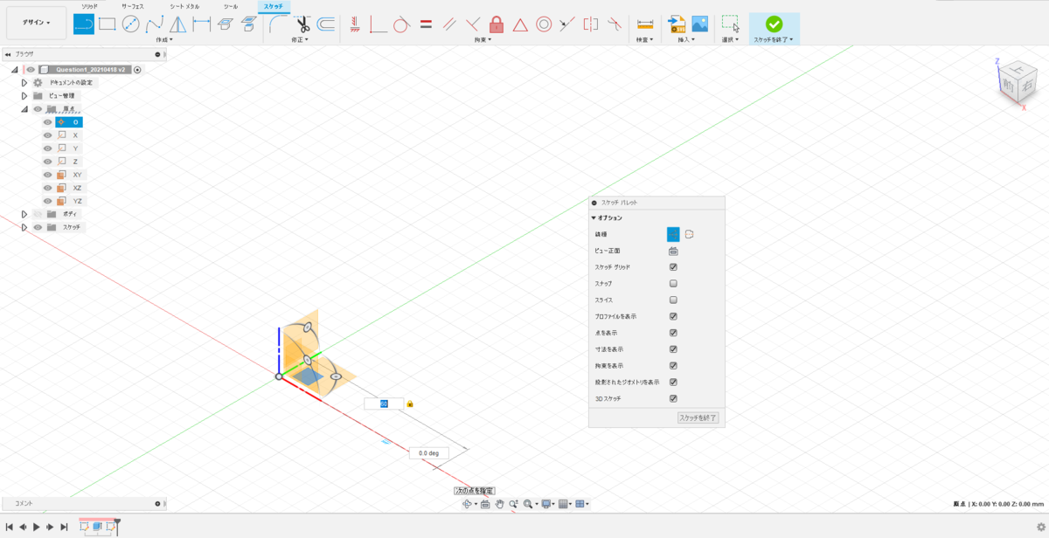Open the 作成 dropdown menu

pyautogui.click(x=164, y=39)
